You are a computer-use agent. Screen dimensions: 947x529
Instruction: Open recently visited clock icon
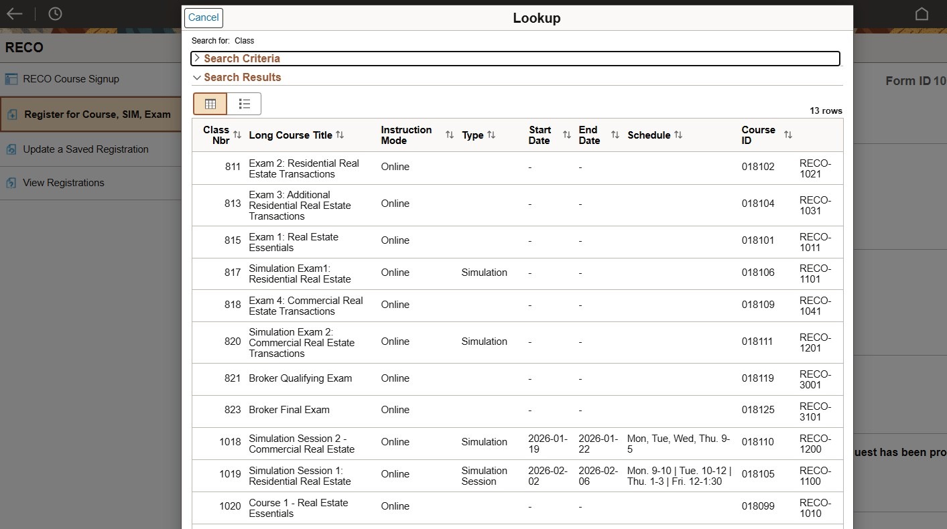tap(55, 14)
